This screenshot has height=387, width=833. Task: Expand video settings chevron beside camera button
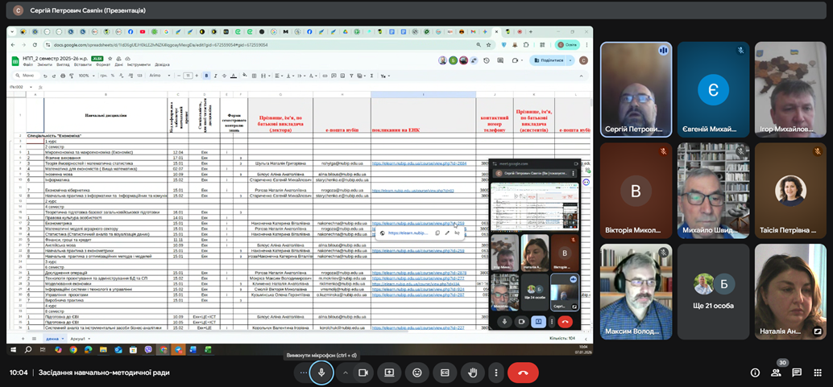pos(346,373)
